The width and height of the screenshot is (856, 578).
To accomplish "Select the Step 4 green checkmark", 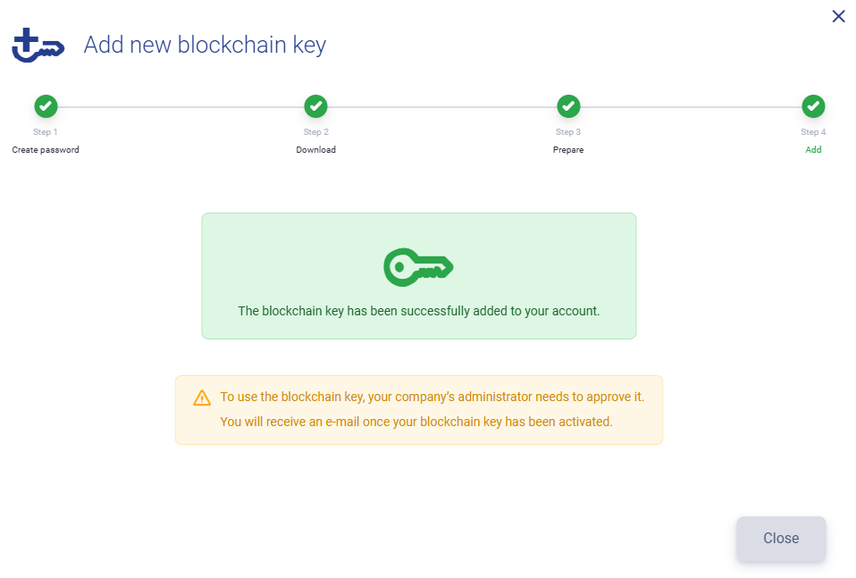I will tap(813, 106).
